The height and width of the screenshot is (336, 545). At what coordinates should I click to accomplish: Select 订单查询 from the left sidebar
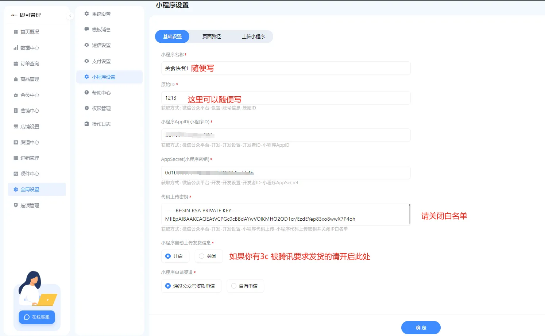point(29,63)
